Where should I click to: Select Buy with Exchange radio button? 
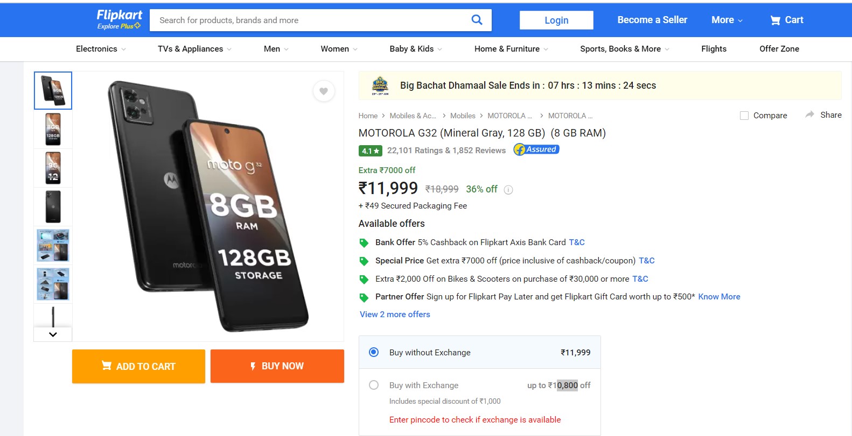(x=374, y=385)
